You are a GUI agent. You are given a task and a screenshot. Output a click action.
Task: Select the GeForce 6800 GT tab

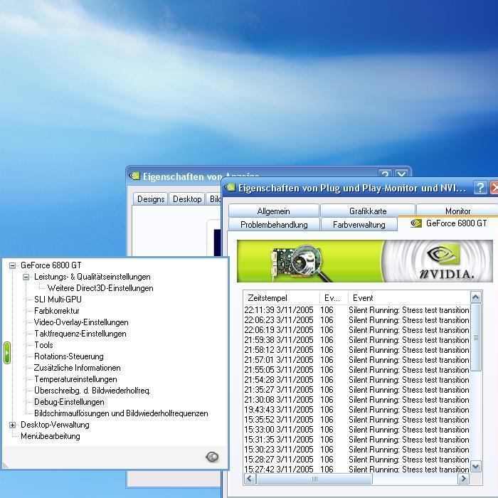point(448,223)
